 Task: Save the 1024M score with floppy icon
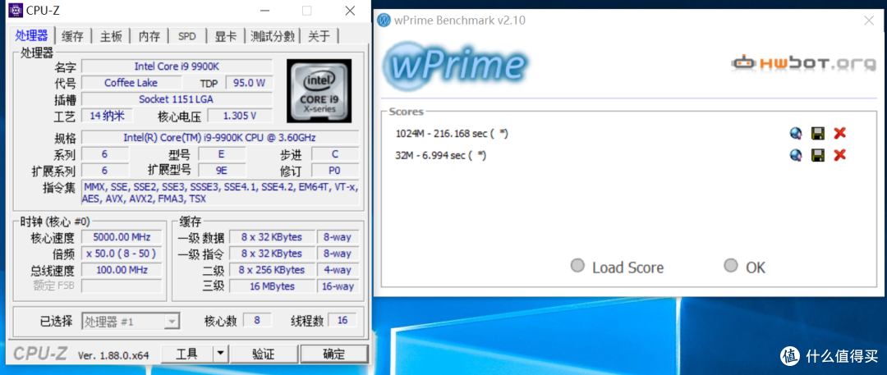click(x=817, y=134)
